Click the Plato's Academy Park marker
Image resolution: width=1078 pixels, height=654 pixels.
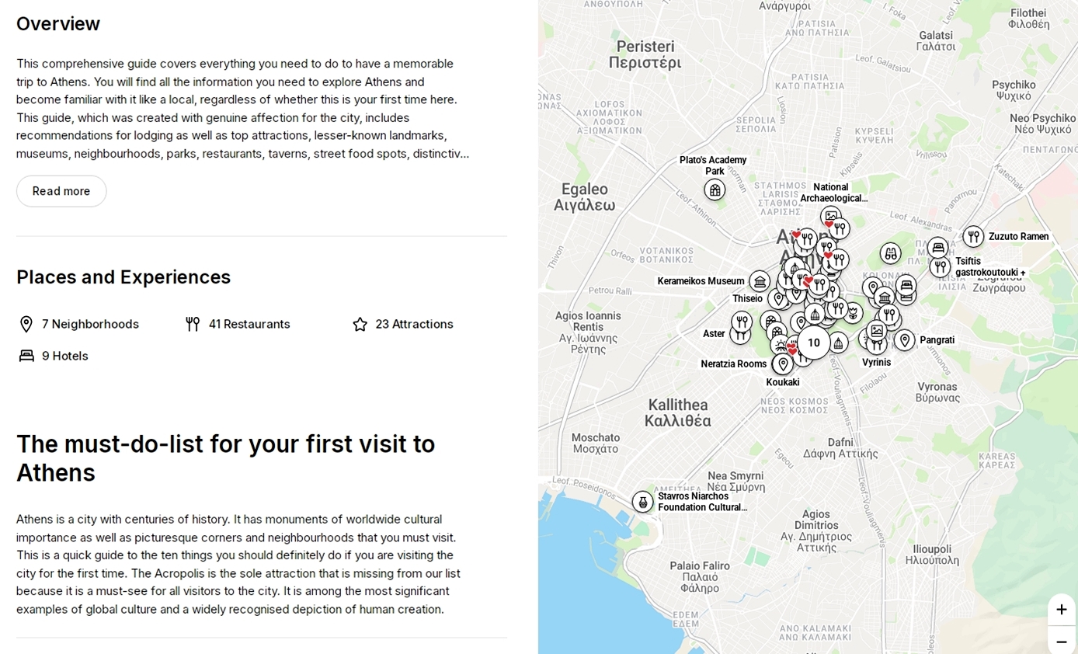(714, 190)
